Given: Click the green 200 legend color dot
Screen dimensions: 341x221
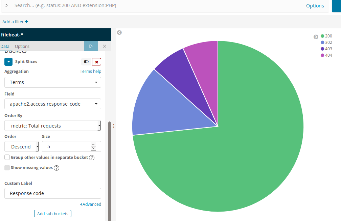Looking at the screenshot, I should coord(322,36).
